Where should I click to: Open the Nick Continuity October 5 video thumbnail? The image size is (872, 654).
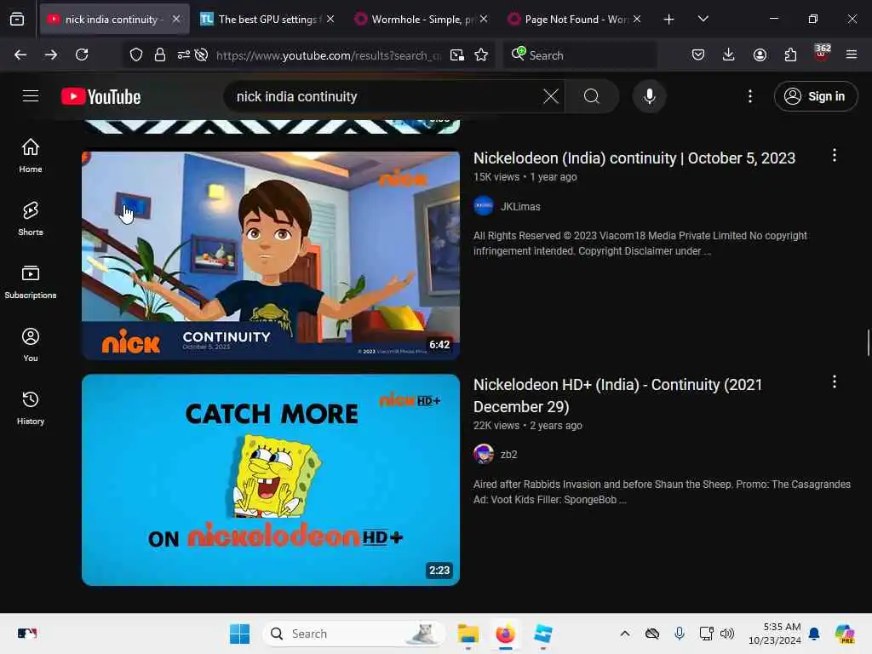pos(271,255)
